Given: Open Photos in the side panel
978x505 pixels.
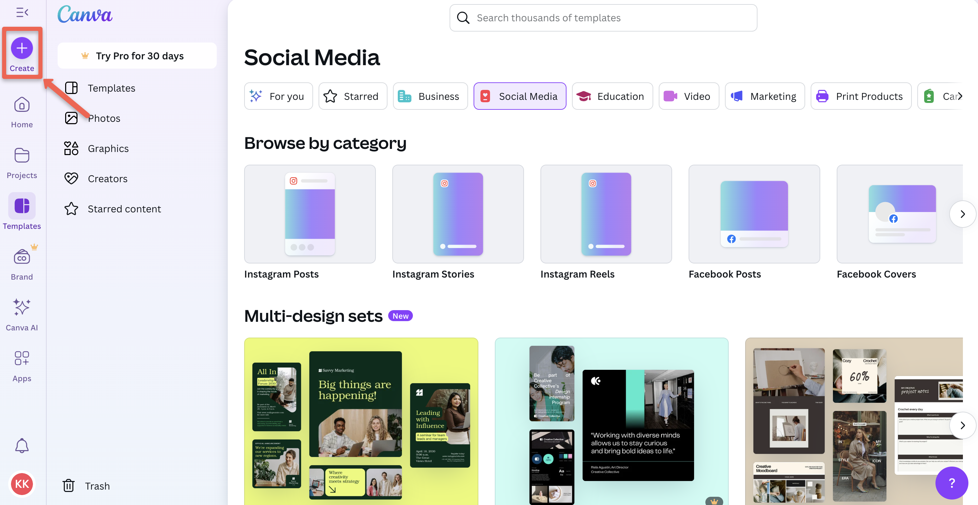Looking at the screenshot, I should click(137, 118).
